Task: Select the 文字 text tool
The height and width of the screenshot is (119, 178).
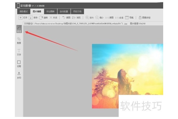Action: pyautogui.click(x=19, y=52)
